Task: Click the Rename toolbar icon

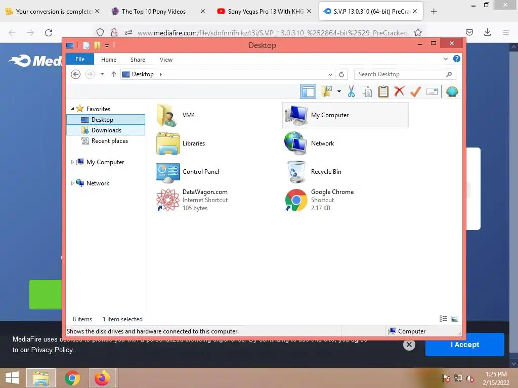Action: pos(432,91)
